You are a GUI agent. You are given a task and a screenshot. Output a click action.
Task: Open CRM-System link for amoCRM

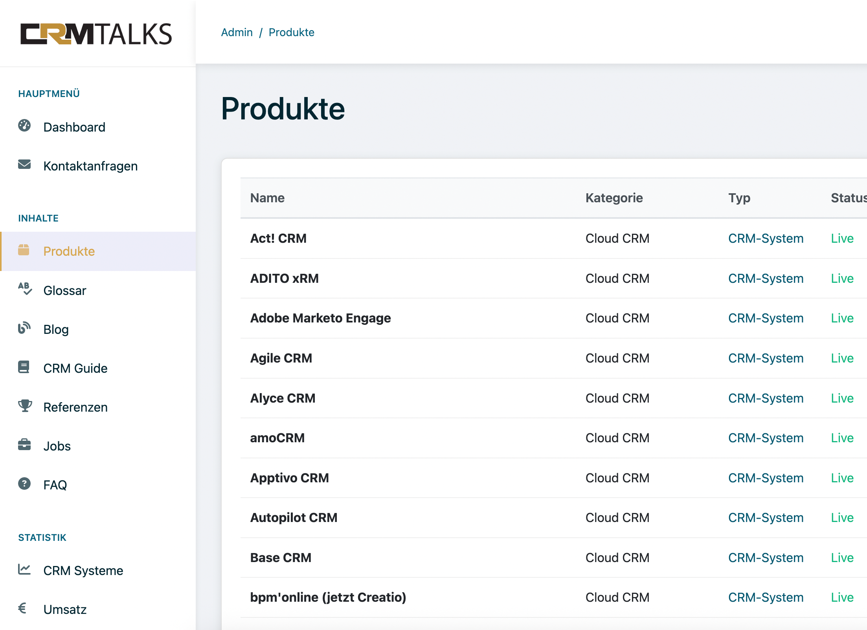tap(766, 438)
